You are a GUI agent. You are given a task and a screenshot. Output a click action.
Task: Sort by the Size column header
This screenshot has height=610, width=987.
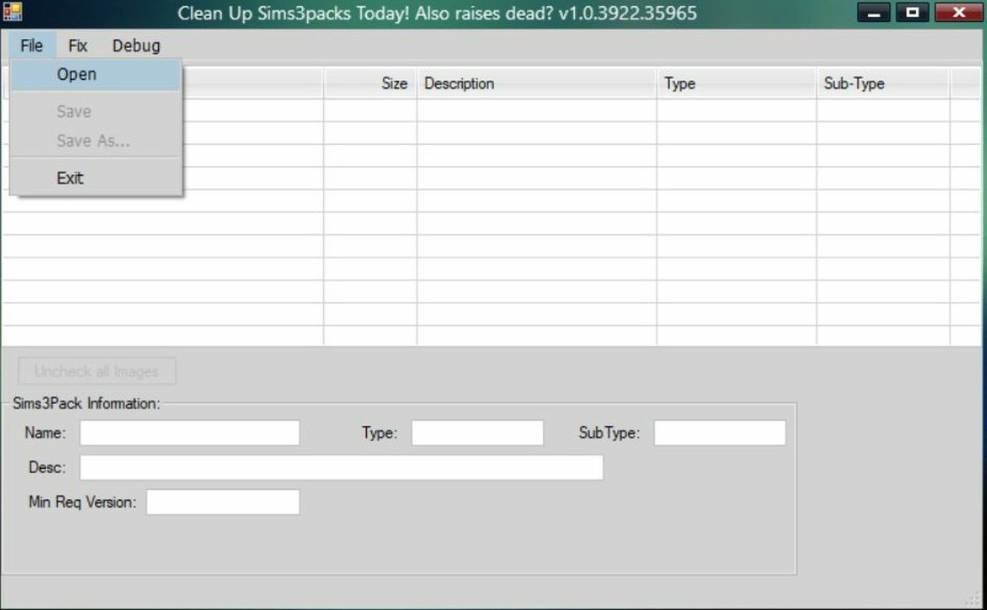tap(370, 83)
